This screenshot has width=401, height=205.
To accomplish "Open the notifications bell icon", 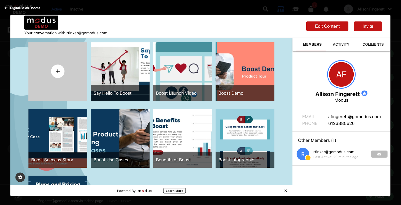I will click(326, 9).
